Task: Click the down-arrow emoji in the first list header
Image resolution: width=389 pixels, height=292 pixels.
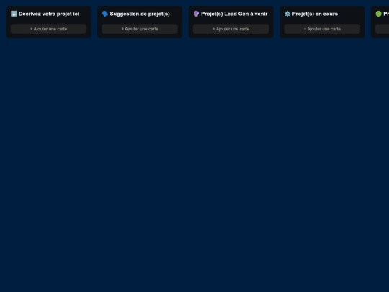Action: (x=14, y=14)
